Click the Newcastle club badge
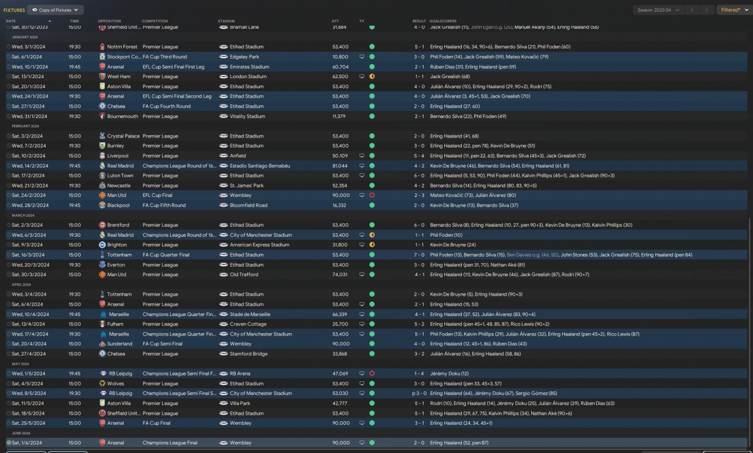The height and width of the screenshot is (453, 753). pyautogui.click(x=102, y=186)
